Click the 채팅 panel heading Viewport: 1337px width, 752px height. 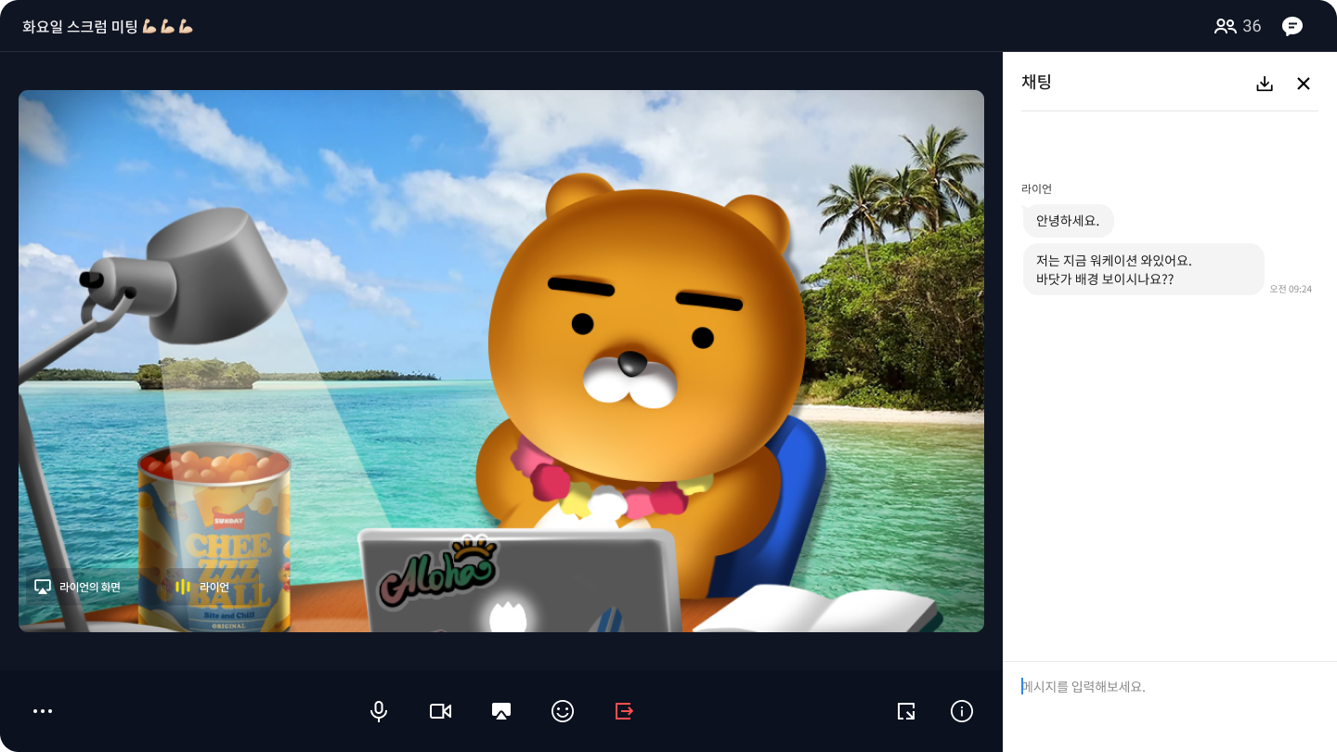click(x=1036, y=82)
